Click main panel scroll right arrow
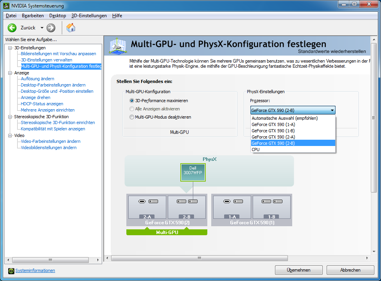 click(x=367, y=258)
